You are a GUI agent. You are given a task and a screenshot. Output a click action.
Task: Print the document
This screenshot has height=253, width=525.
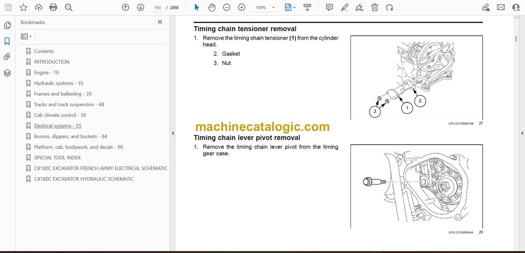click(x=53, y=7)
